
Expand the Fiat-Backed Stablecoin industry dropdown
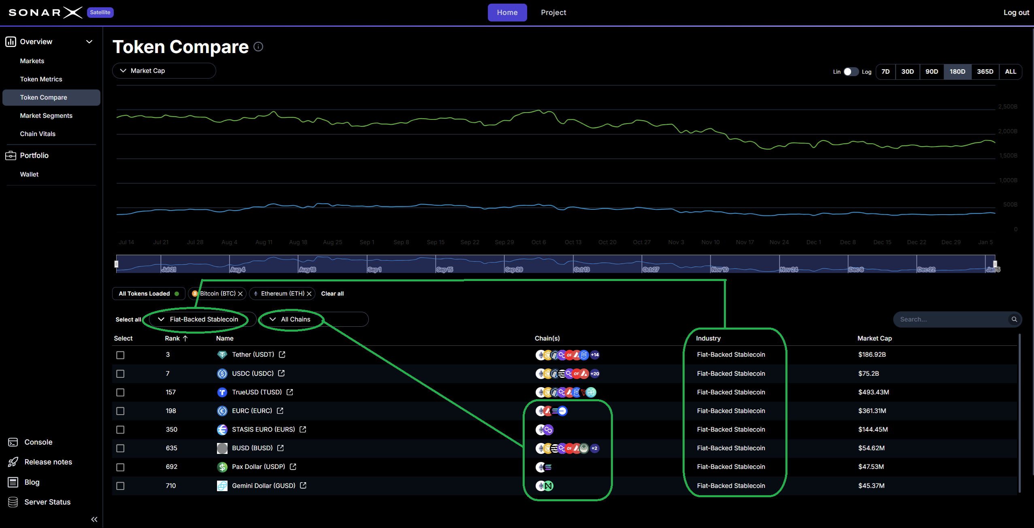click(x=198, y=319)
